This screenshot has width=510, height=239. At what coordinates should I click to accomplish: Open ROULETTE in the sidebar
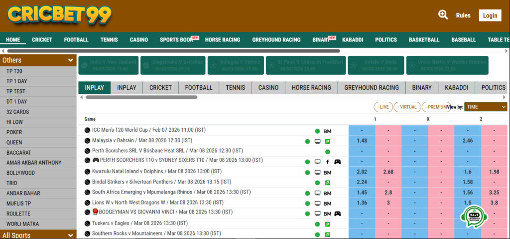coord(38,214)
